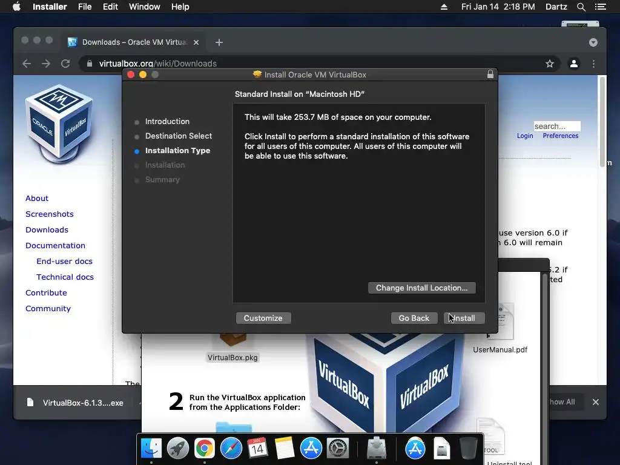Viewport: 620px width, 465px height.
Task: Open Calendar from the Dock
Action: [257, 449]
